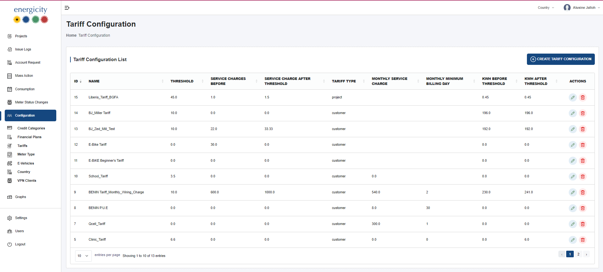Delete the BENIN P.U.E tariff
The image size is (603, 272).
(583, 208)
